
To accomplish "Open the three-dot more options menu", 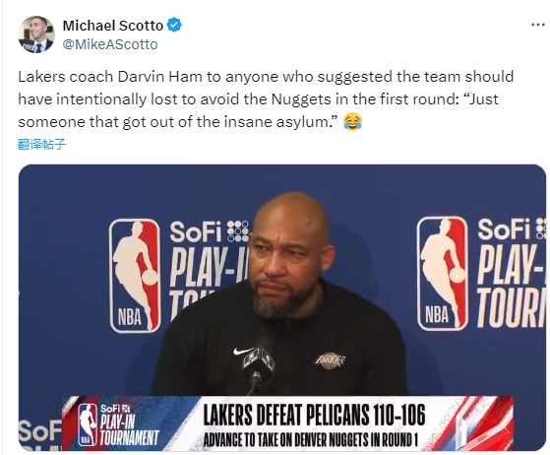I will coord(538,25).
